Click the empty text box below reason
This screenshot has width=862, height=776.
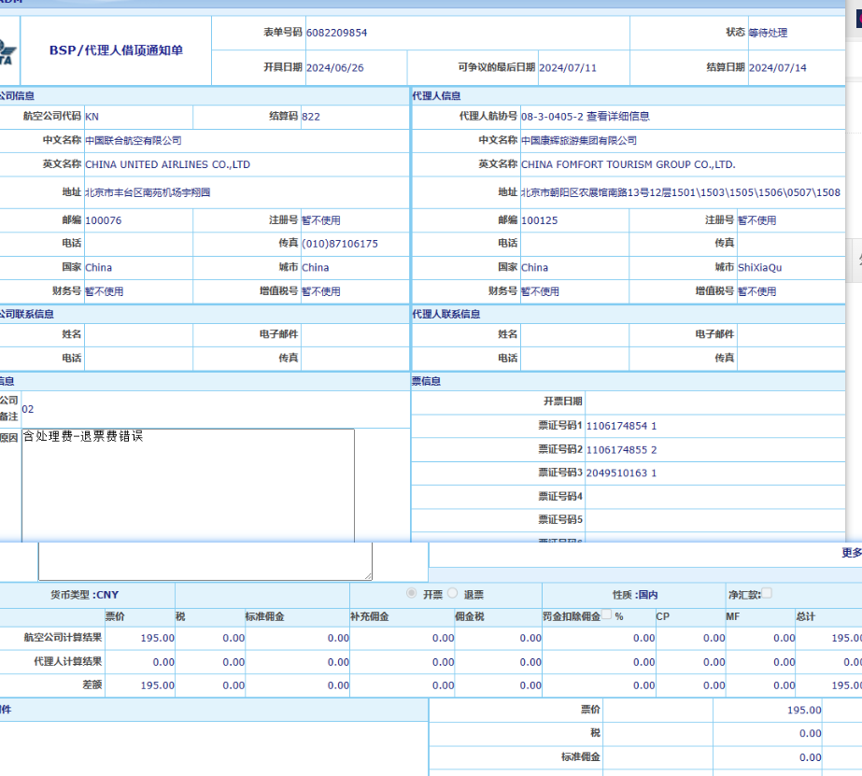(205, 562)
